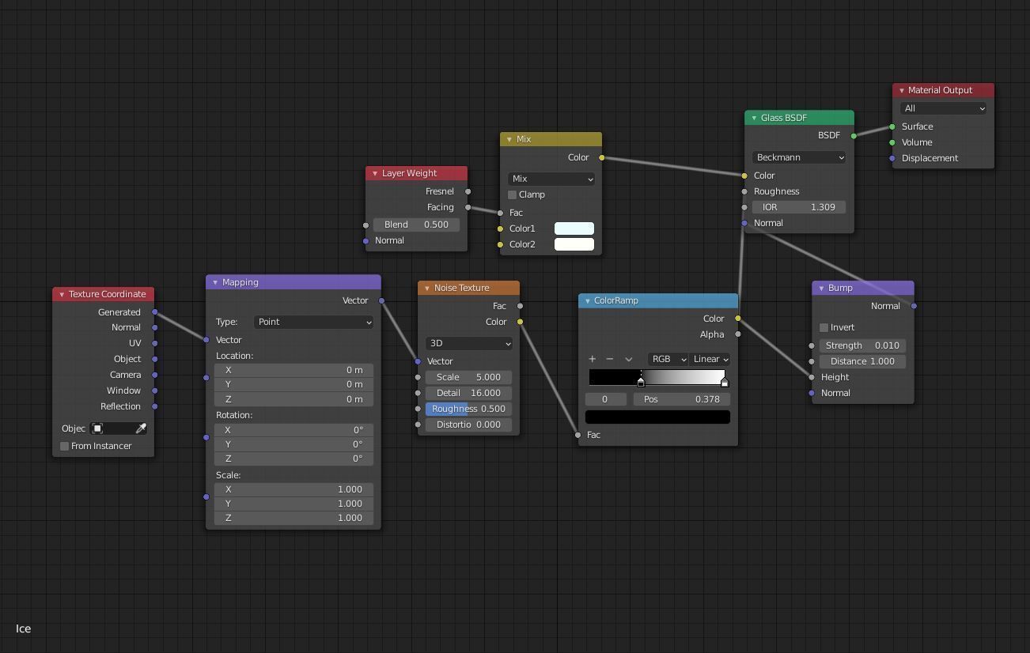Click the Glass BSDF Roughness input socket
The height and width of the screenshot is (653, 1030).
pos(744,191)
